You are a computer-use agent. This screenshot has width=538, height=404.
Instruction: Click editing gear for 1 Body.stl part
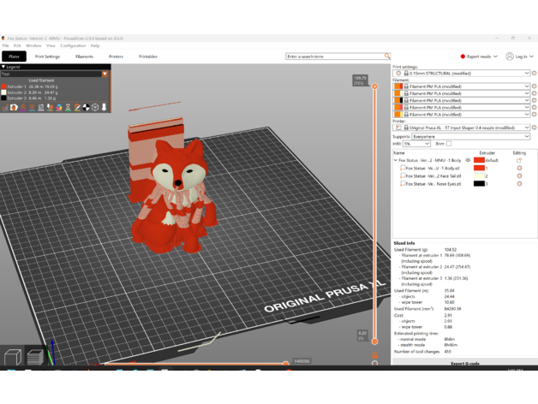tap(519, 168)
